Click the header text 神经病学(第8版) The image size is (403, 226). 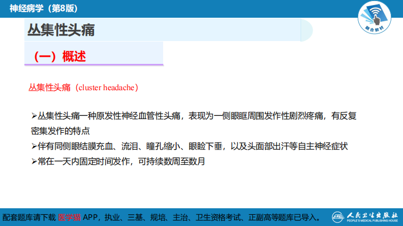pos(44,9)
